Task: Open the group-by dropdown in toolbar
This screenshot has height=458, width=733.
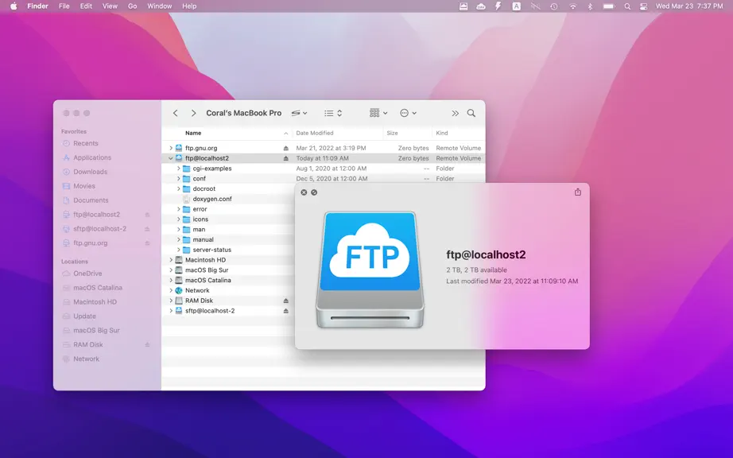Action: point(378,113)
